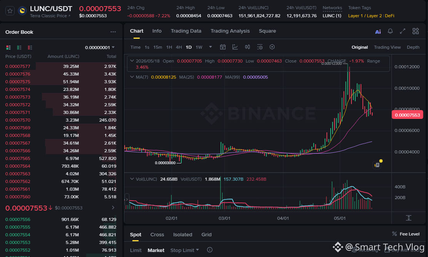Switch to the Info tab

click(157, 31)
